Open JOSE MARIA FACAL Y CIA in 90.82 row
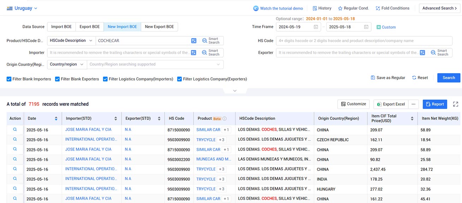Image resolution: width=462 pixels, height=203 pixels. (88, 159)
